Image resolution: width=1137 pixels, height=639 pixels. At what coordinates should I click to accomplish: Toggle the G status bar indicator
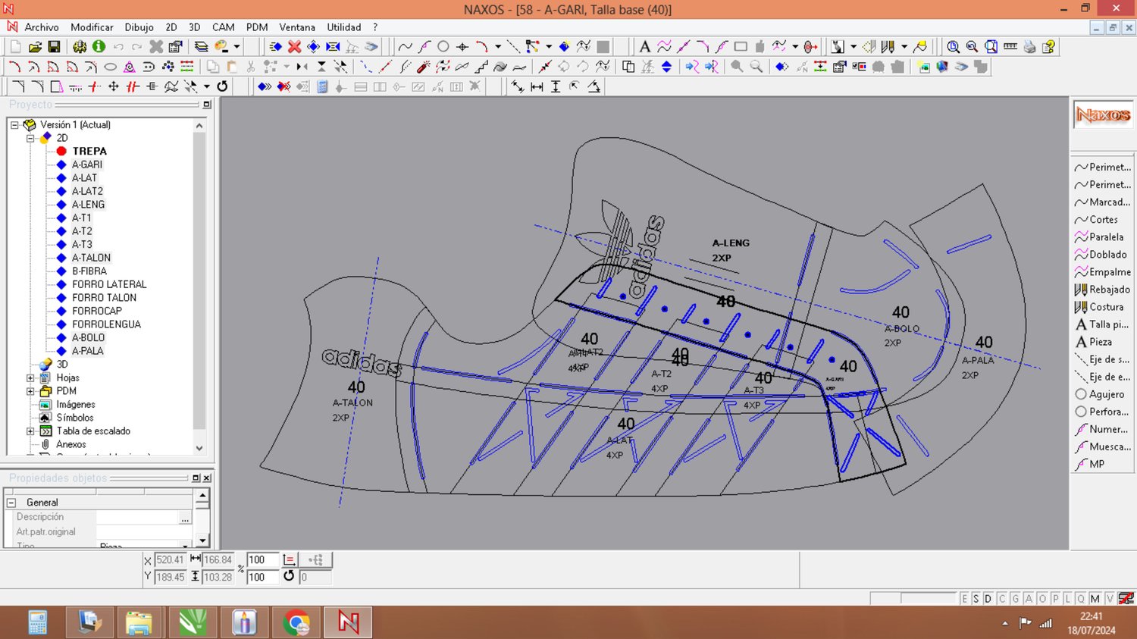click(x=1015, y=599)
